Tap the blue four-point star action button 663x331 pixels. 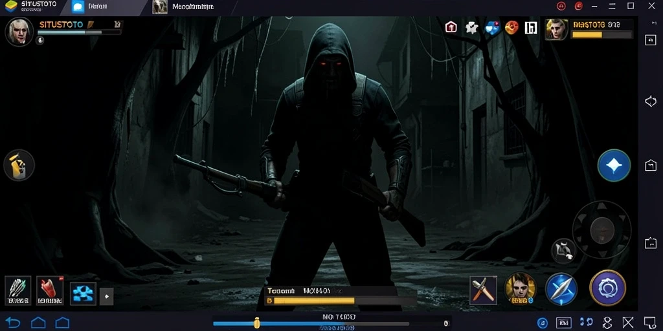point(614,165)
